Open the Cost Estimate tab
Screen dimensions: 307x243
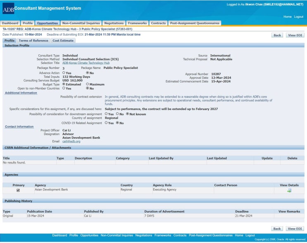[x=63, y=40]
